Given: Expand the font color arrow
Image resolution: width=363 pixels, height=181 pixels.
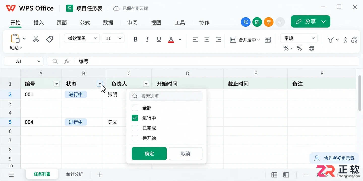Looking at the screenshot, I should 180,39.
